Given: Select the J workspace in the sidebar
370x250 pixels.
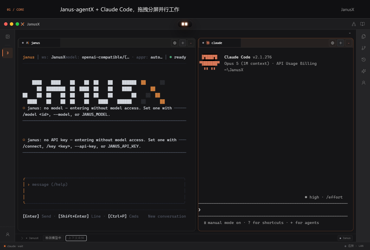Looking at the screenshot, I should point(8,53).
